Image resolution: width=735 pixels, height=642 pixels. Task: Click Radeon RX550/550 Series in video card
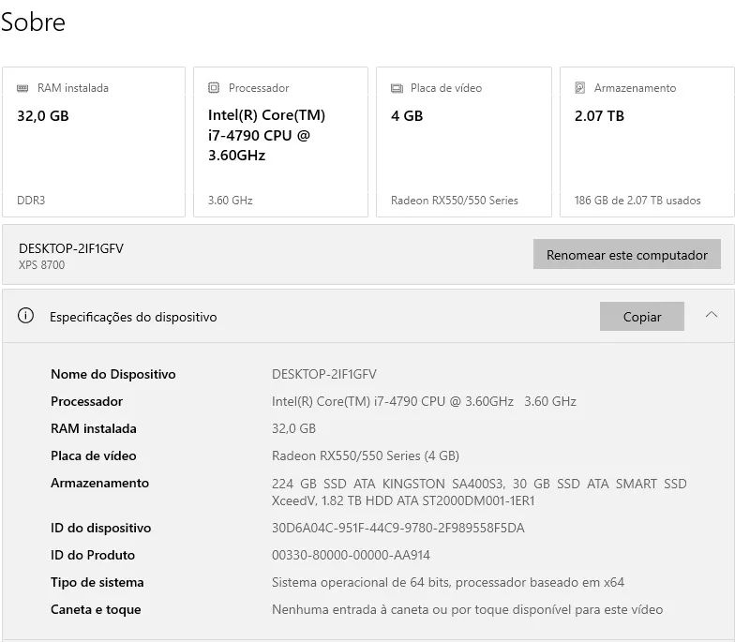(x=454, y=201)
